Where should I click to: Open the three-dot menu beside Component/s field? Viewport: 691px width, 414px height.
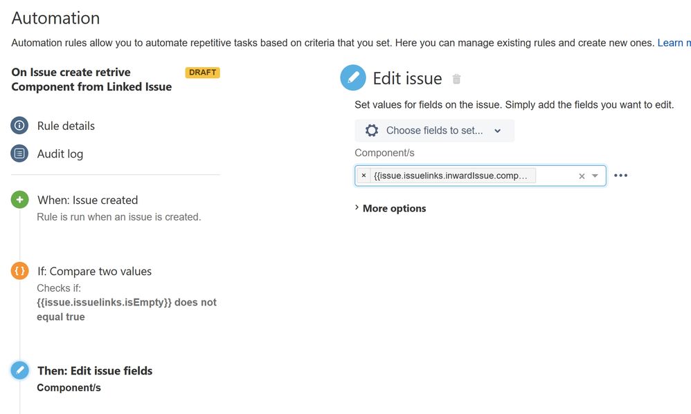pos(620,176)
